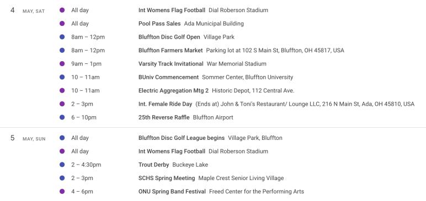Click the blue dot beside 25th Reverse Raffle
Viewport: 426px width, 201px height.
point(62,117)
